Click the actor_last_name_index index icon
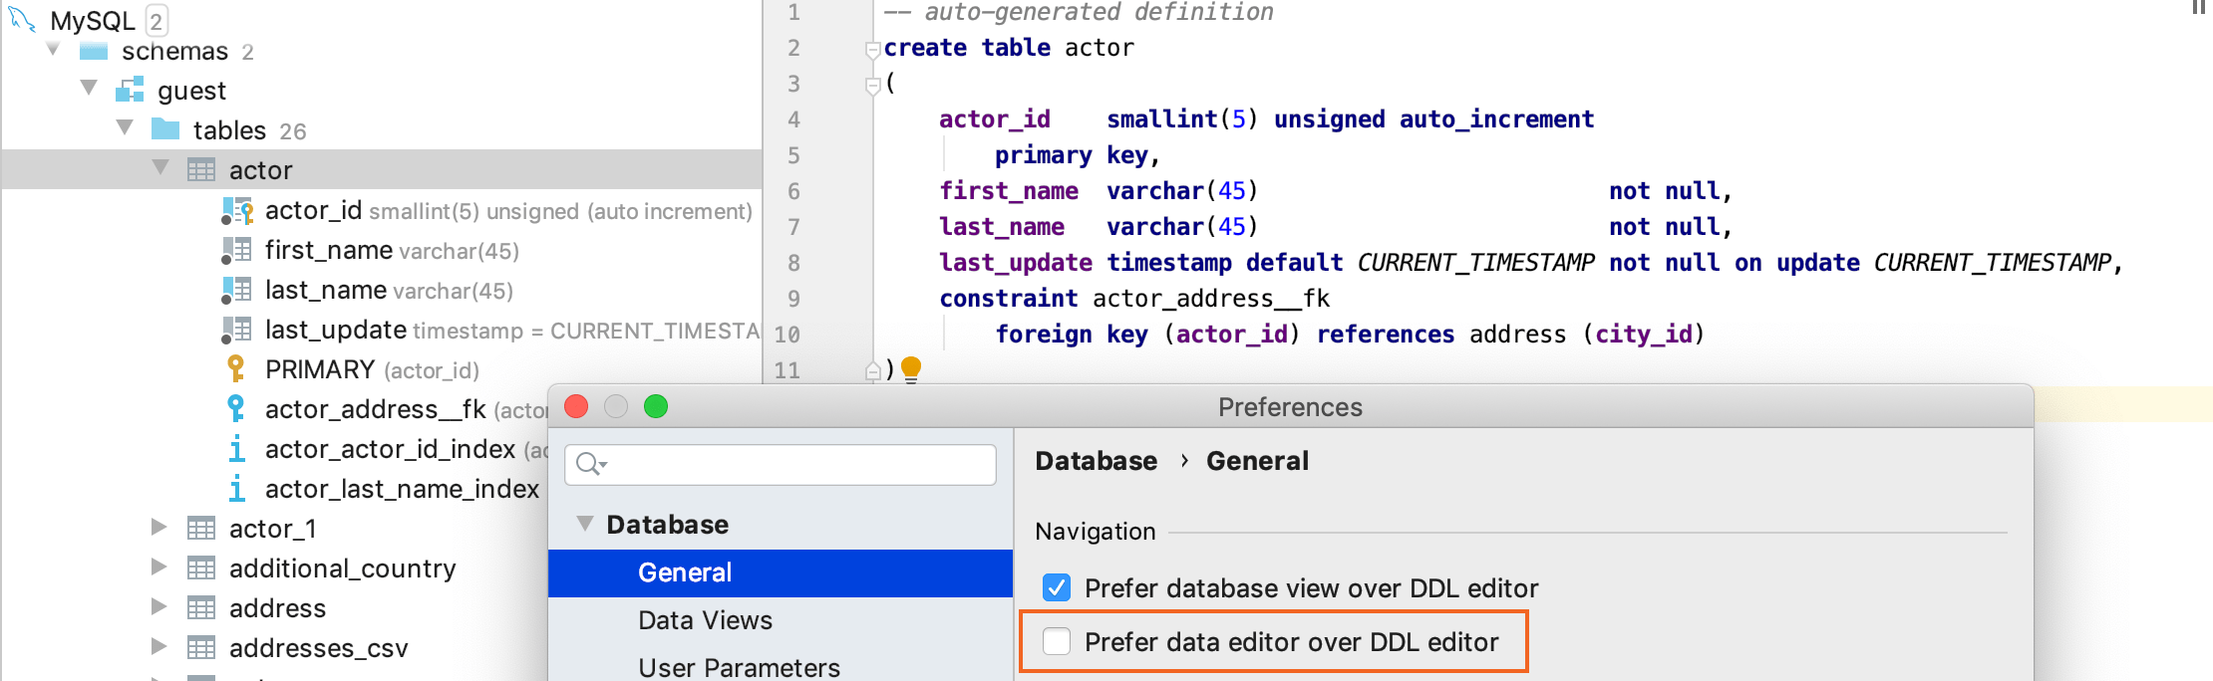The width and height of the screenshot is (2213, 681). (x=236, y=489)
